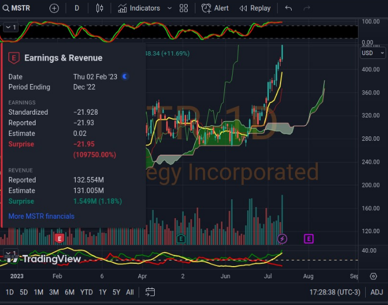Screen dimensions: 388x305
Task: Click the revenue Estimate 131.005M value
Action: pos(89,190)
